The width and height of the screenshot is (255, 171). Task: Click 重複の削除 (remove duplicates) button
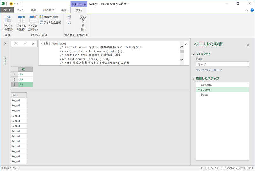[49, 17]
